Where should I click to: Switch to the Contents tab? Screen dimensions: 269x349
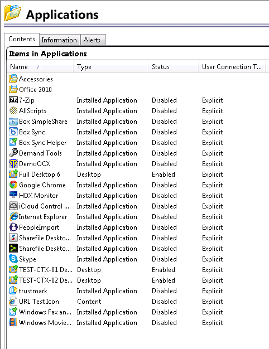pyautogui.click(x=22, y=39)
